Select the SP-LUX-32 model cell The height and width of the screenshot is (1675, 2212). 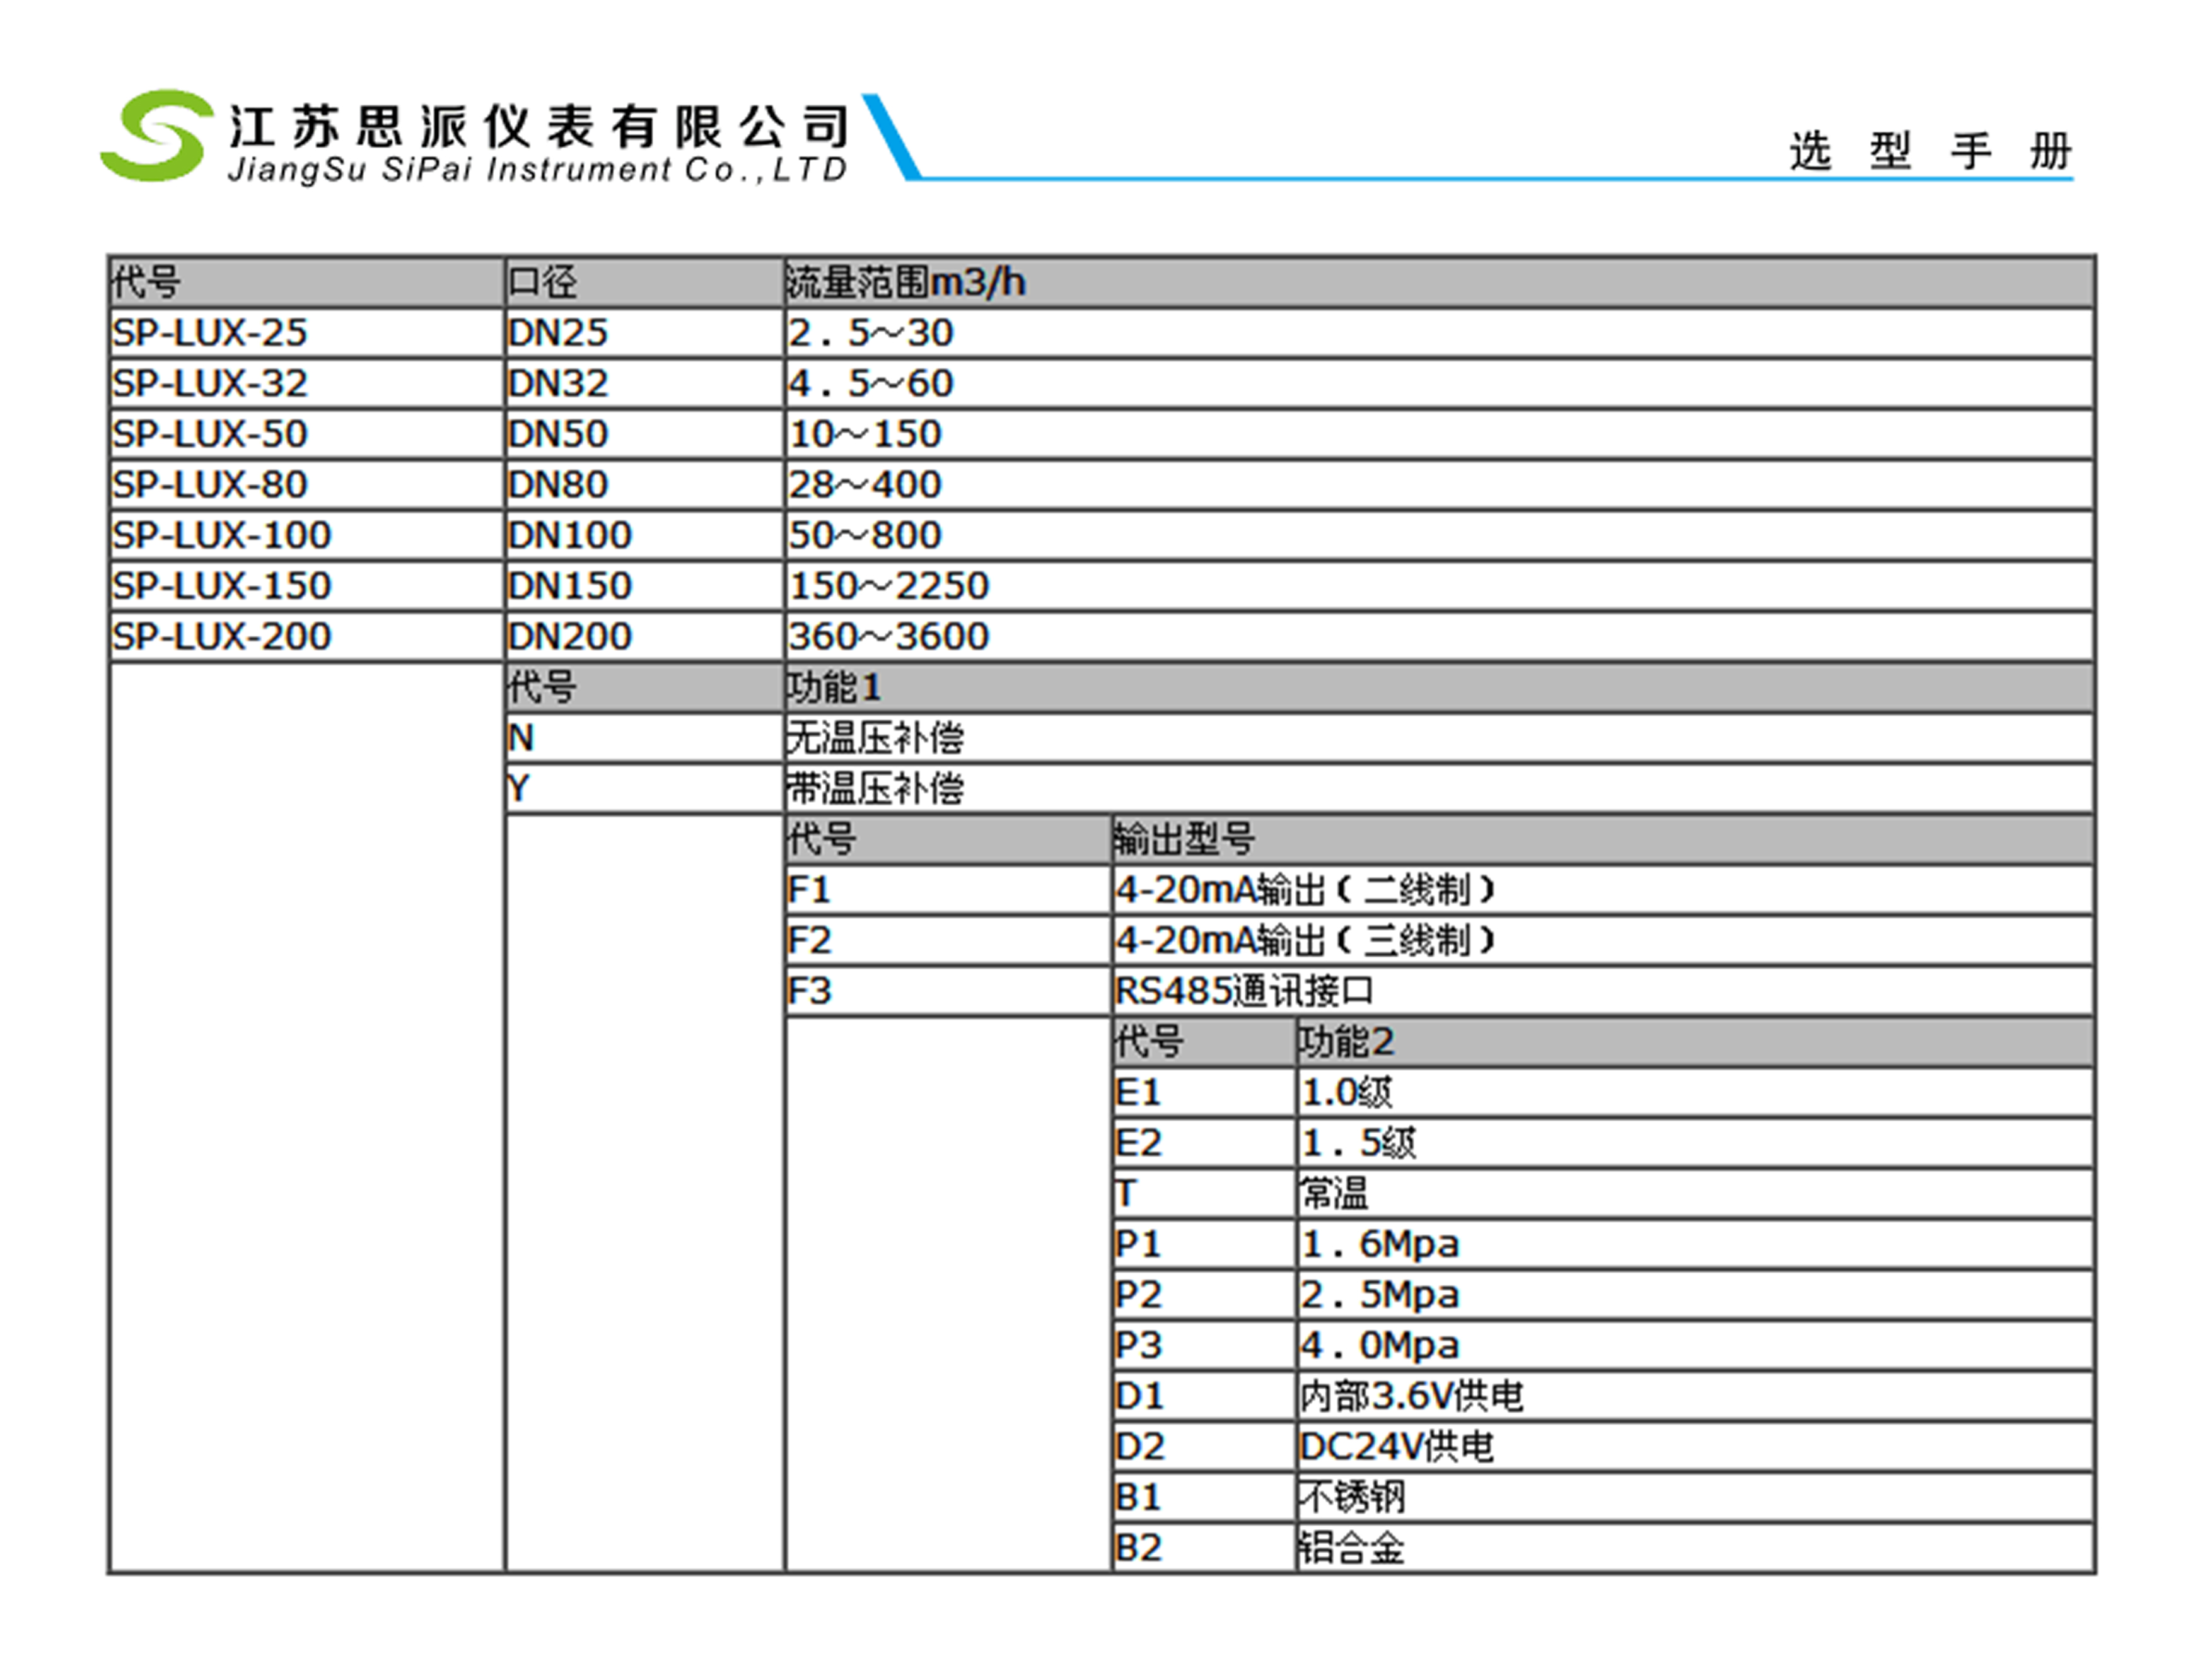[306, 383]
